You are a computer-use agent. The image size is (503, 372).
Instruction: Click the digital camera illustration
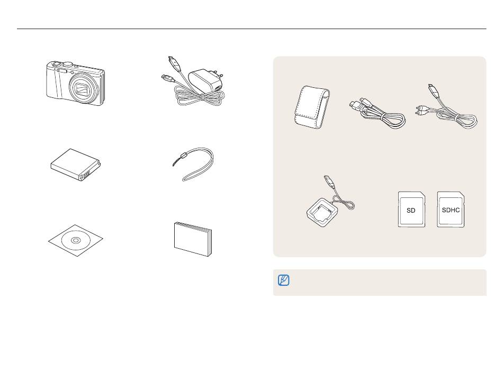pyautogui.click(x=75, y=83)
